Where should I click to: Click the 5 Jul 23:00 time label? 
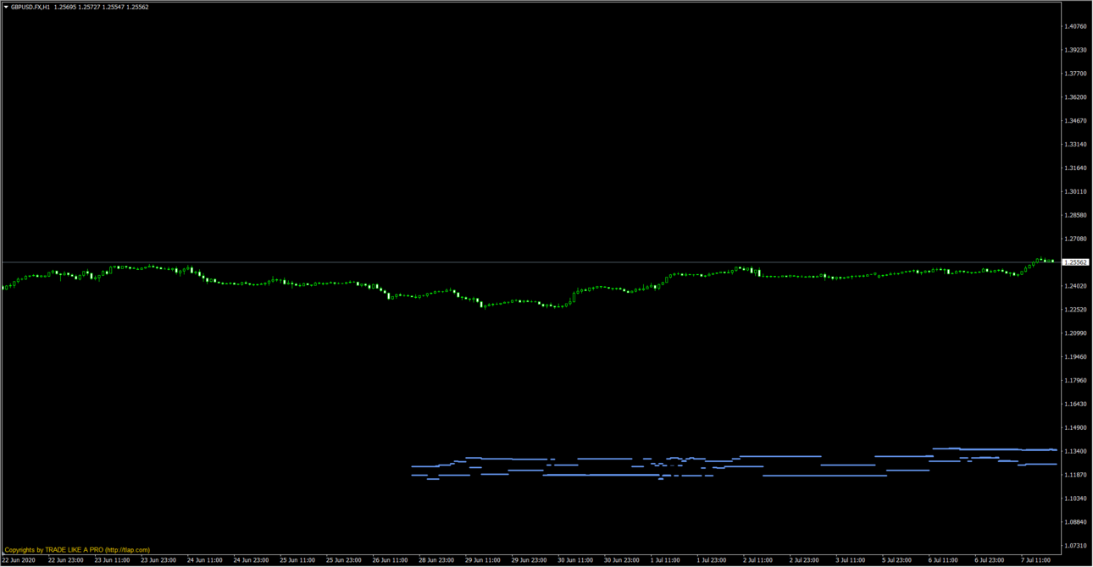pyautogui.click(x=897, y=560)
